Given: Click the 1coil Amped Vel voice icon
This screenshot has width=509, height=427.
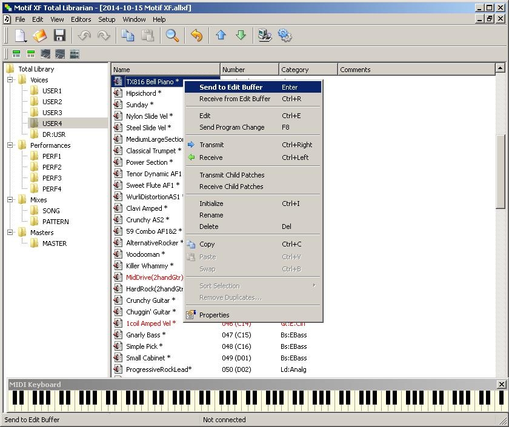Looking at the screenshot, I should (x=118, y=323).
